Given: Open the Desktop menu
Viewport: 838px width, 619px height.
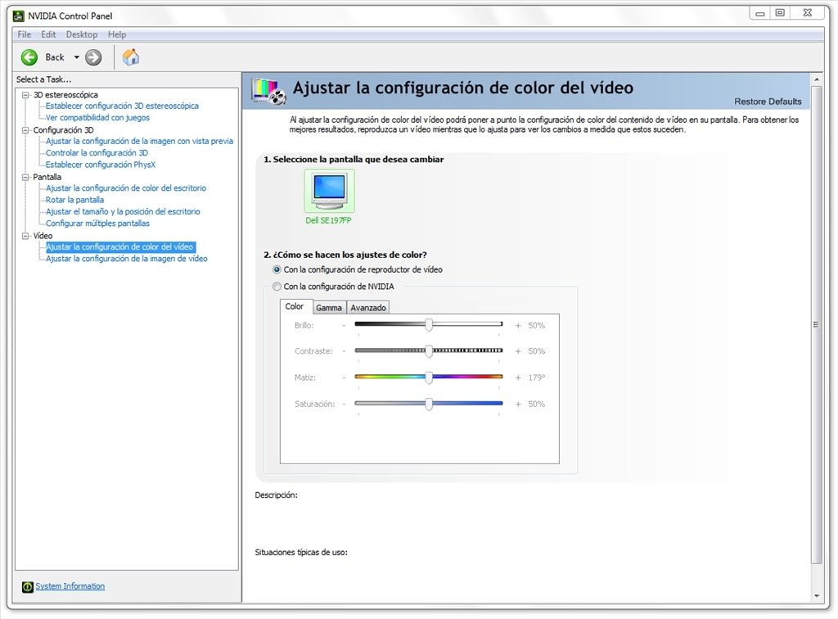Looking at the screenshot, I should [82, 34].
